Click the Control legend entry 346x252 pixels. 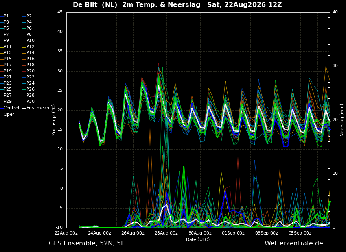(x=11, y=108)
